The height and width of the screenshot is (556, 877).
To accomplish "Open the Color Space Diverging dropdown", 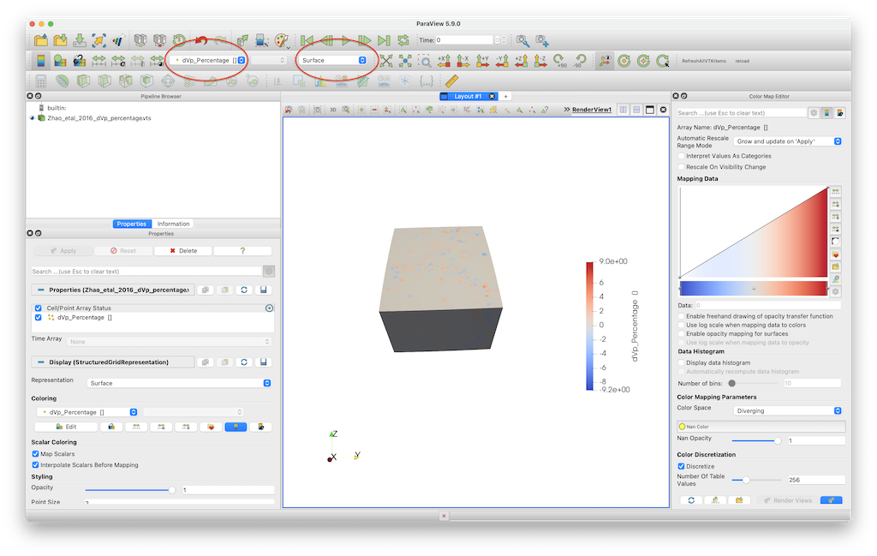I will [788, 410].
